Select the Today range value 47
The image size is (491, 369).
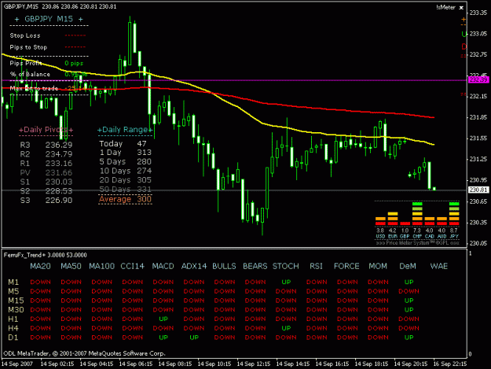coord(142,143)
